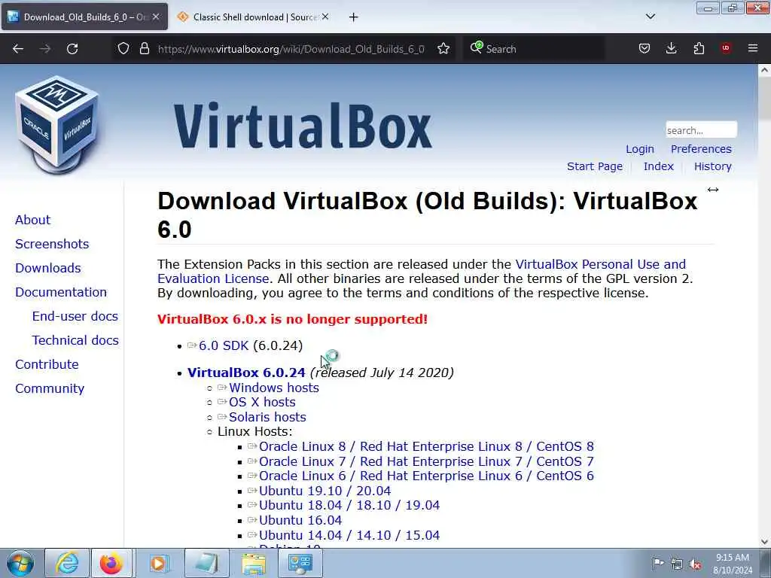Open the Firefox downloads panel
771x578 pixels.
pos(671,49)
